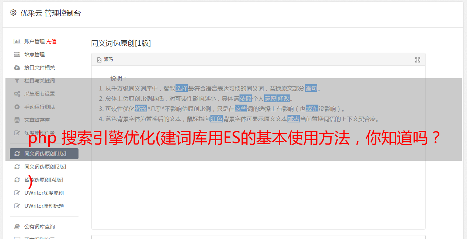This screenshot has height=239, width=467.
Task: Click the fullscreen expand icon in editor toolbar
Action: tap(418, 60)
